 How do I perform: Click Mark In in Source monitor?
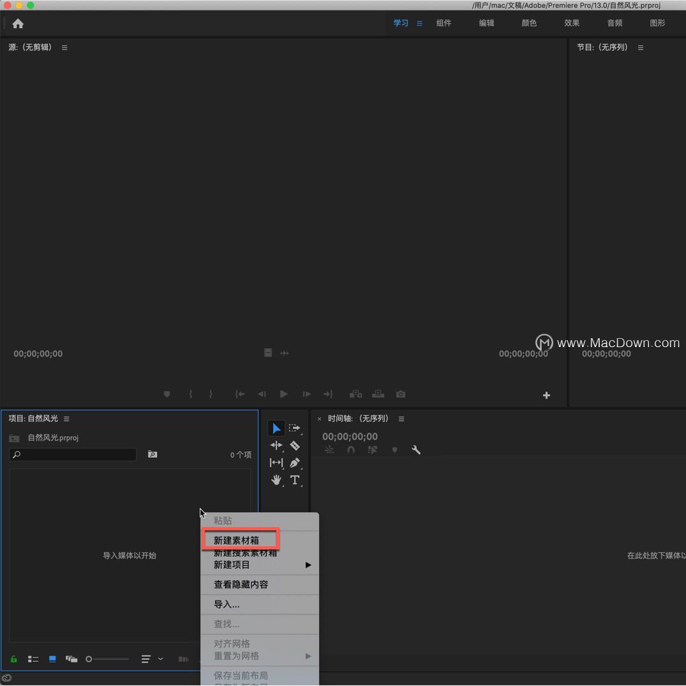190,394
